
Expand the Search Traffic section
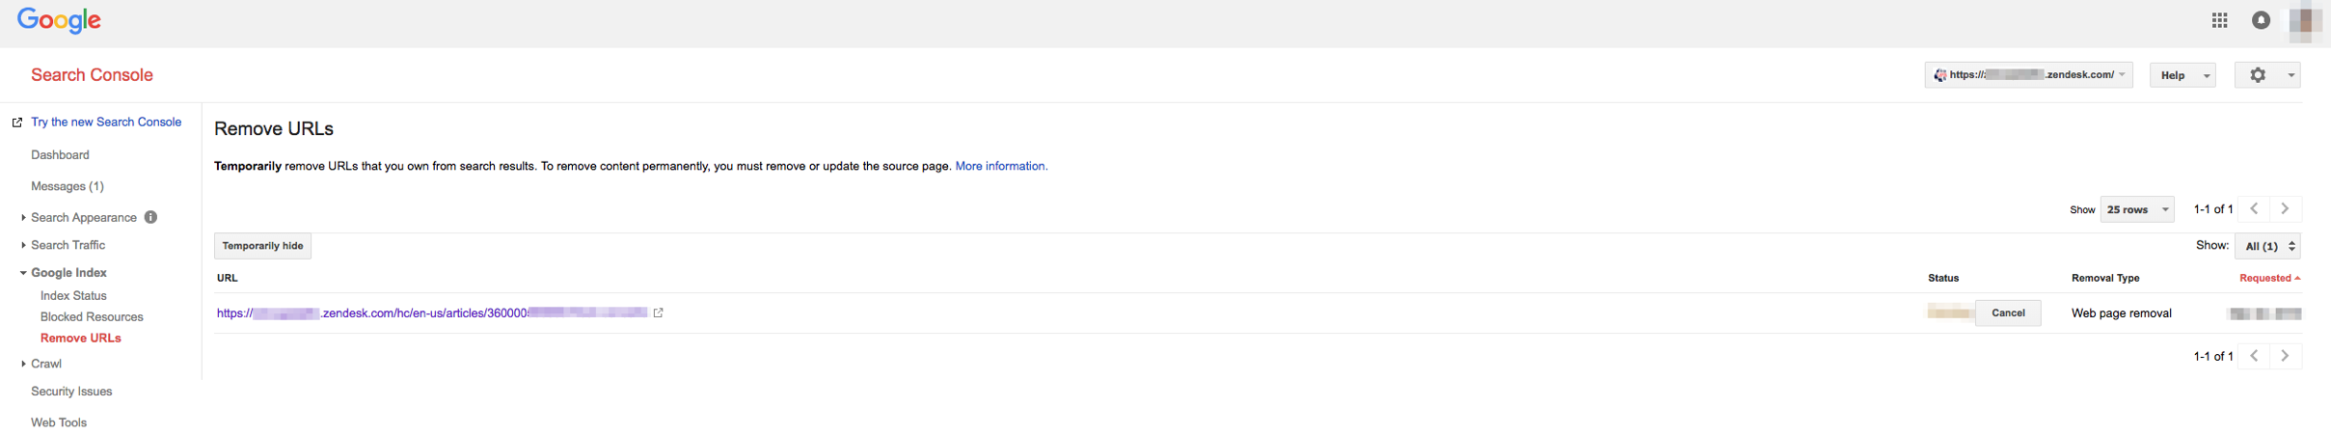[68, 245]
